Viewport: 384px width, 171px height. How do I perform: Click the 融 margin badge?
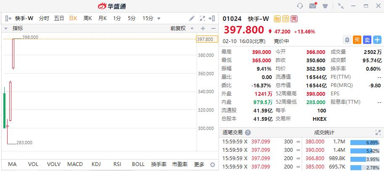point(277,19)
